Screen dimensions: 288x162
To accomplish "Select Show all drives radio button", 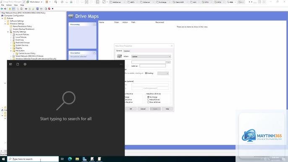I will tap(148, 102).
